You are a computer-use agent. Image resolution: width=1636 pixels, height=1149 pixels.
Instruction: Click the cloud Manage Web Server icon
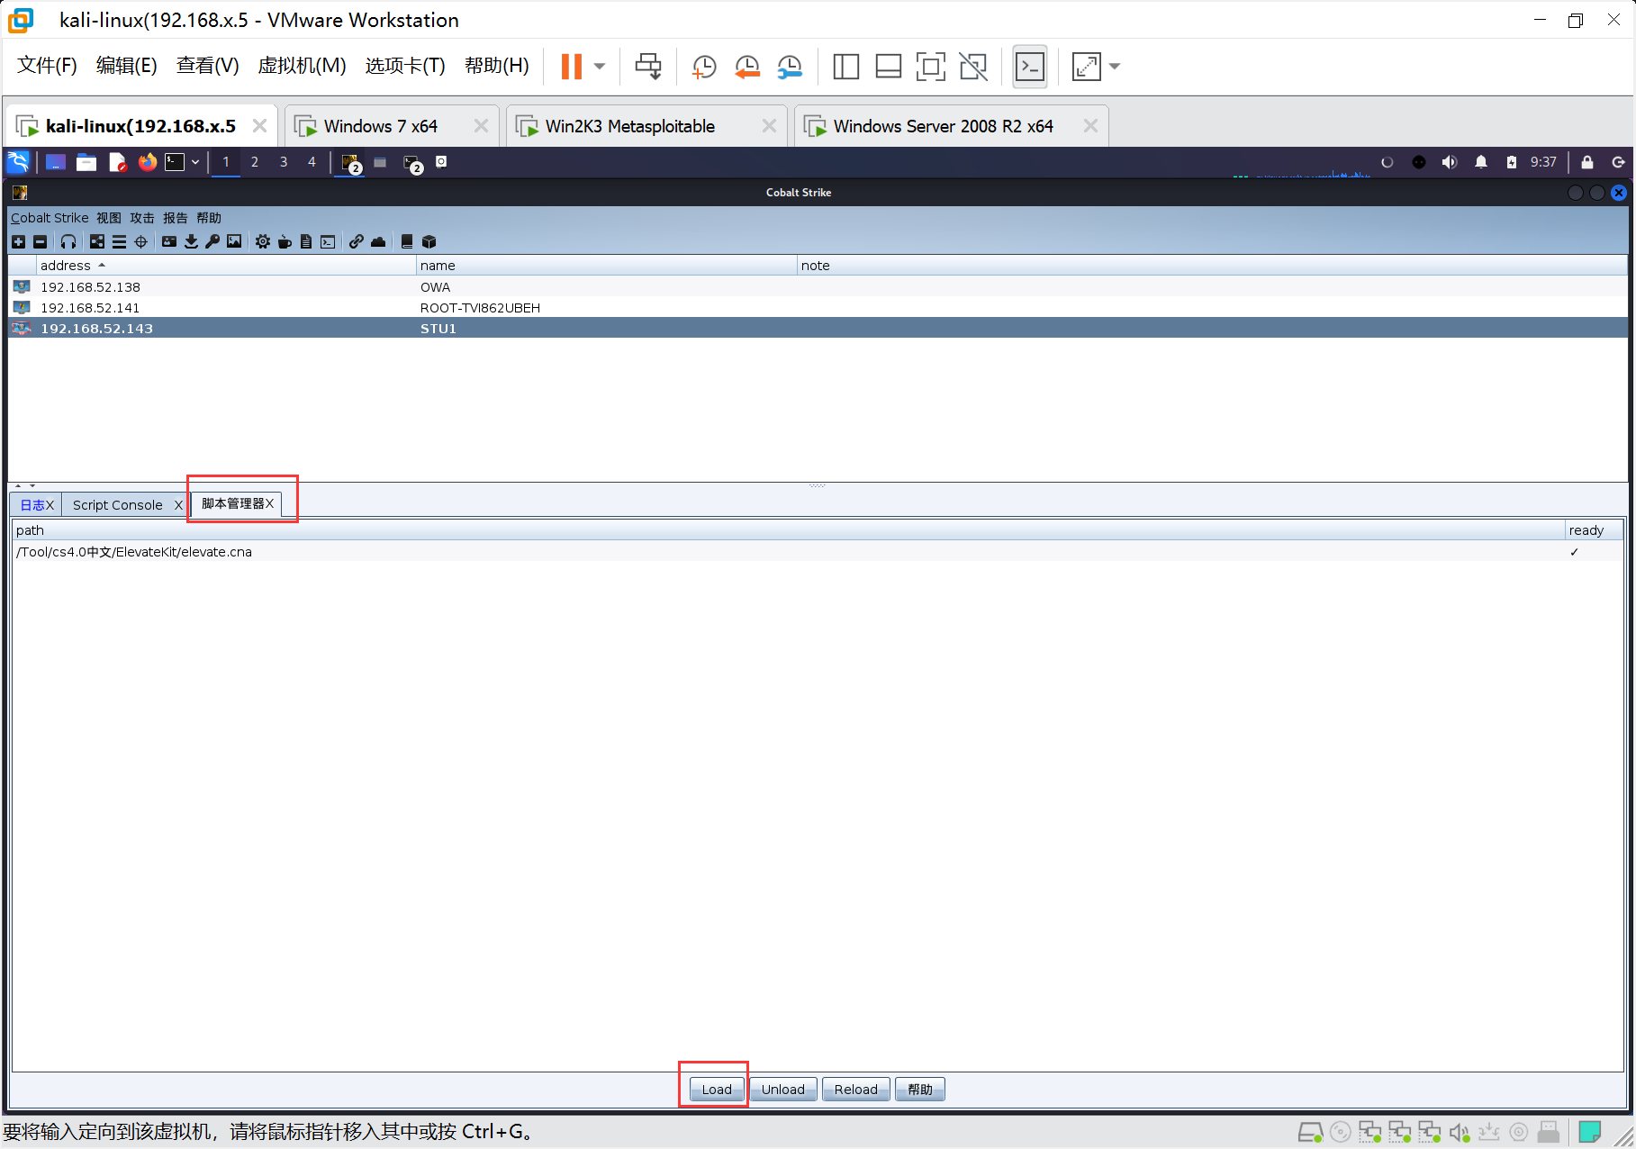378,241
